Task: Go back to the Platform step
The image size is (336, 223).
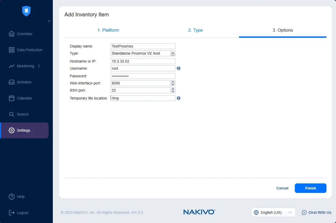Action: (108, 30)
